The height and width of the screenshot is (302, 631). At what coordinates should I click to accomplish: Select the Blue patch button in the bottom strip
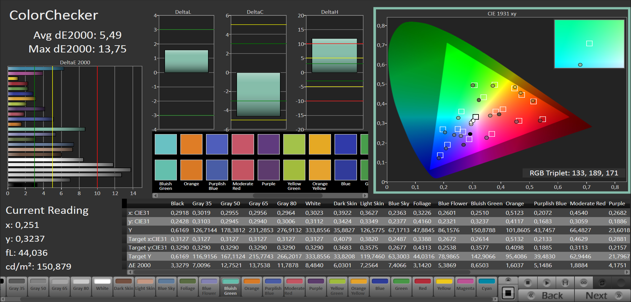(380, 287)
